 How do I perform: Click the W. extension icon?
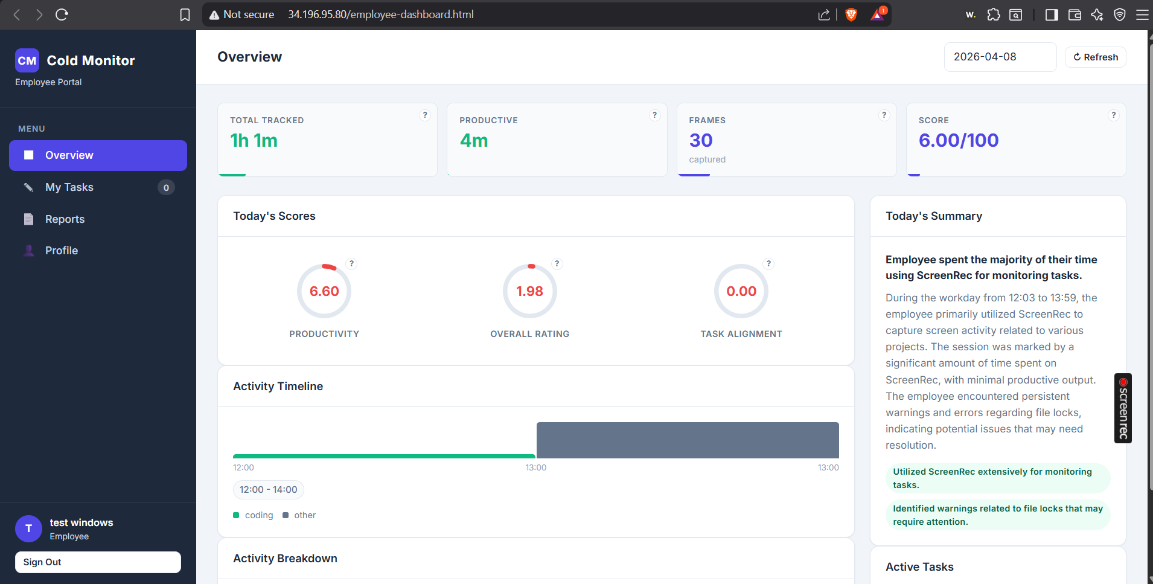971,14
